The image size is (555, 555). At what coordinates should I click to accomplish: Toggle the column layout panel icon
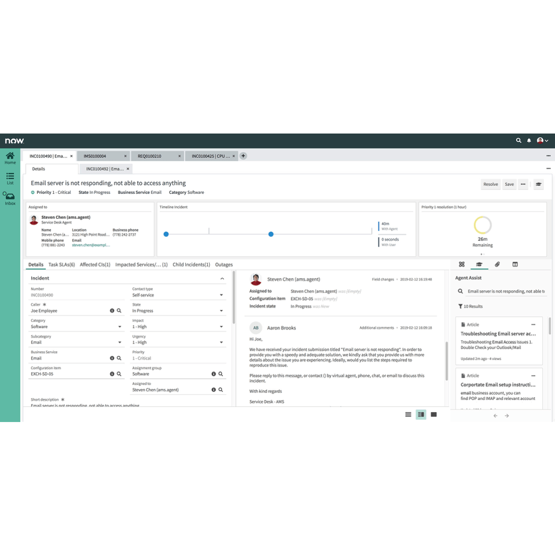tap(515, 264)
